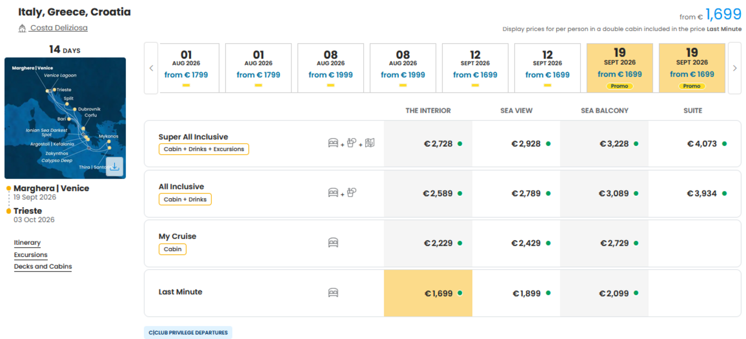
Task: Click the 14 DAYS duration label
Action: [x=65, y=50]
